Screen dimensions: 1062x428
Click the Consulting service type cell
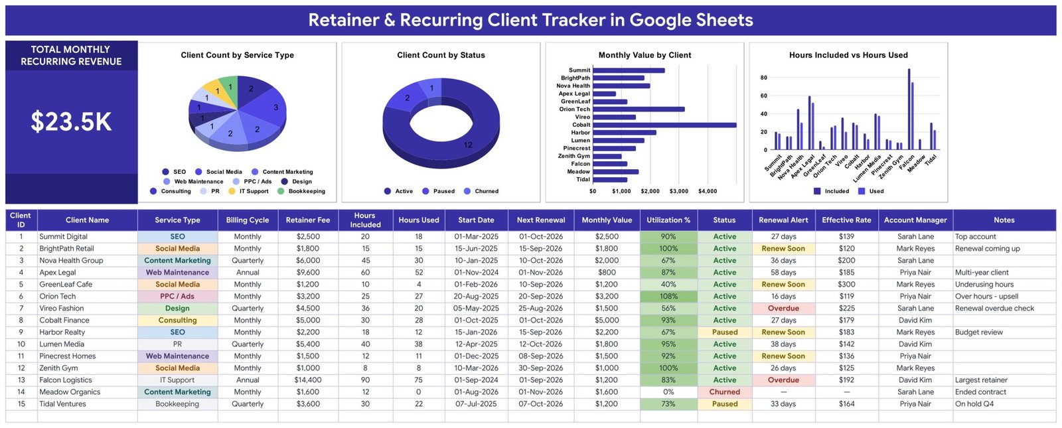(177, 321)
